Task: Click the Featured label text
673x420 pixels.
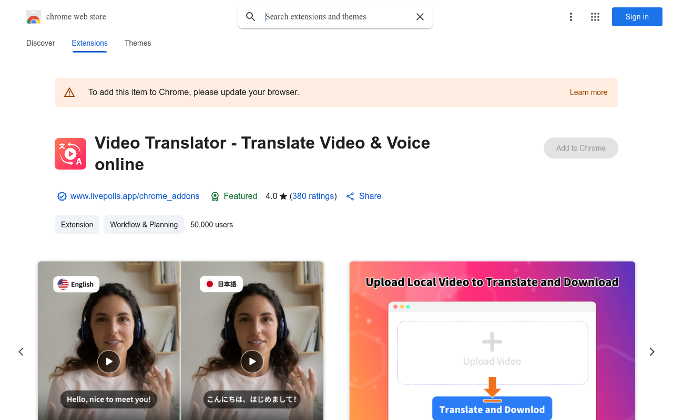Action: (240, 196)
